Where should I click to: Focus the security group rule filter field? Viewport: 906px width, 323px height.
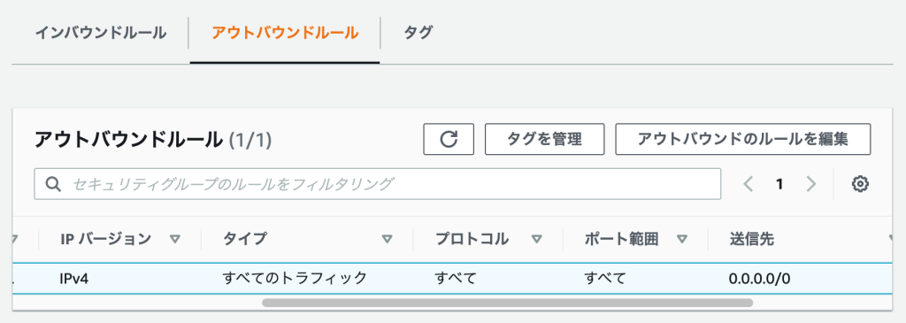click(377, 184)
